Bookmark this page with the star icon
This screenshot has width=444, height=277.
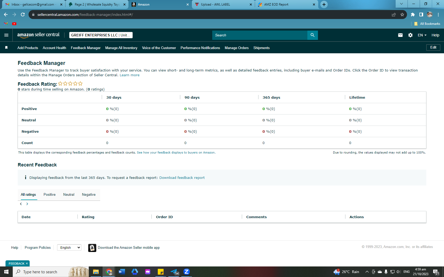402,15
